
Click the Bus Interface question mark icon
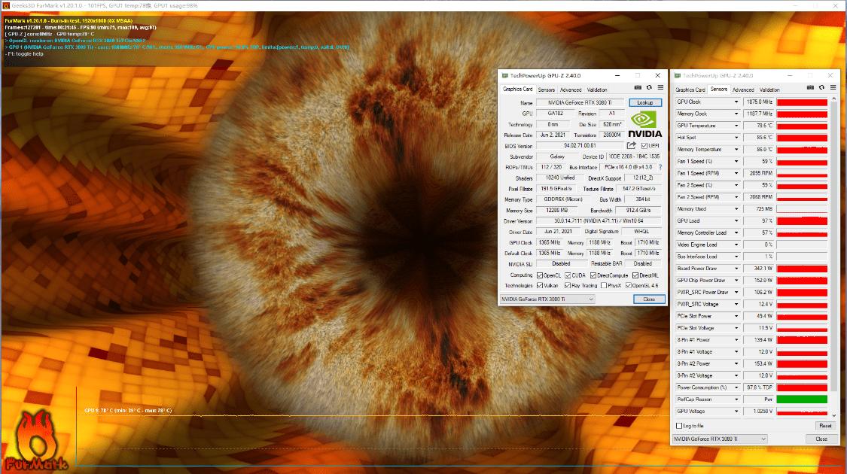(x=660, y=167)
